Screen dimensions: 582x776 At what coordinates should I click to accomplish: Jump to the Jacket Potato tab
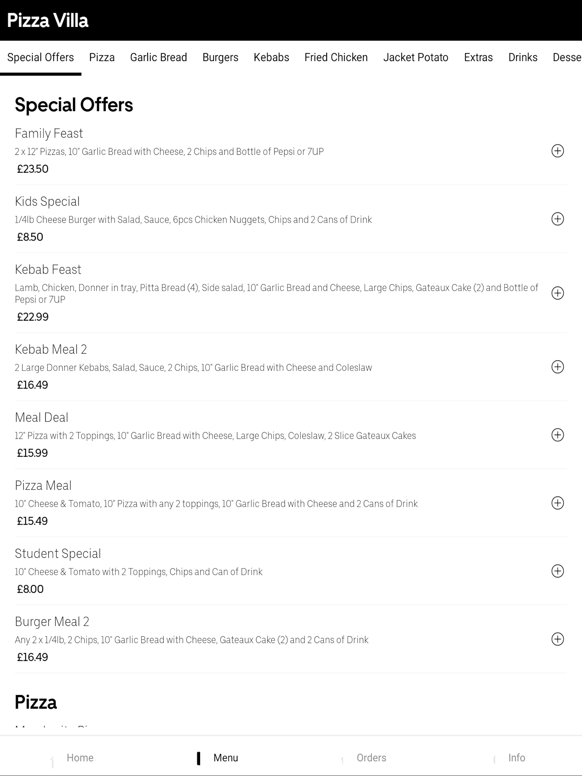pos(416,57)
